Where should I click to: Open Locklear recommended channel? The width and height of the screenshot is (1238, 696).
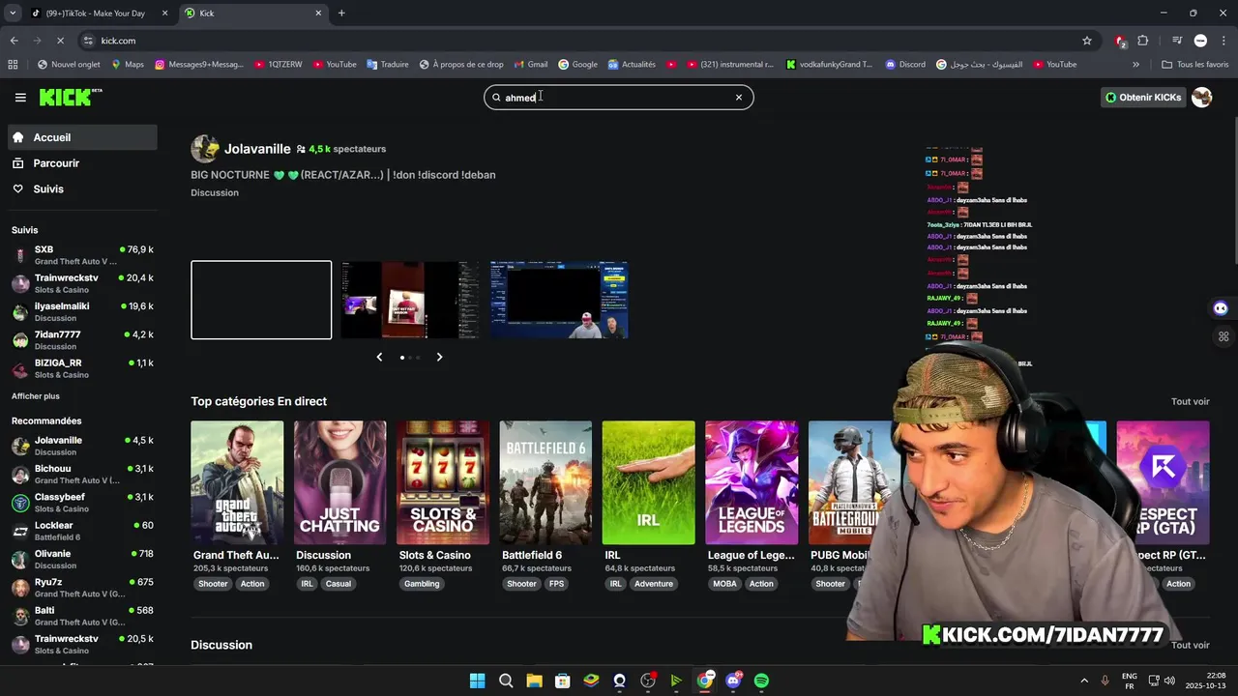(x=82, y=531)
